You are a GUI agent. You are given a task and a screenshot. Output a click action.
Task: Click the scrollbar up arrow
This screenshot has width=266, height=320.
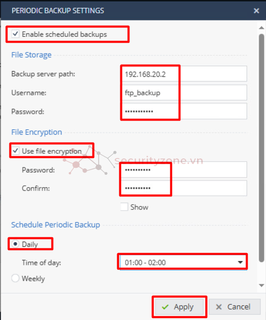(x=261, y=27)
